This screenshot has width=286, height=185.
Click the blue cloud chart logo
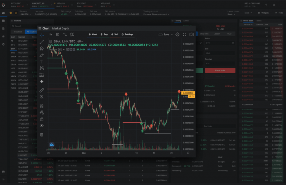pos(52,145)
